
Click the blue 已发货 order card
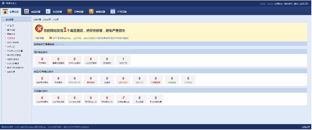tap(107, 80)
